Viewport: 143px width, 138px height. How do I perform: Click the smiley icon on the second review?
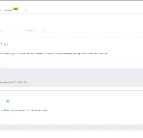(x=8, y=101)
